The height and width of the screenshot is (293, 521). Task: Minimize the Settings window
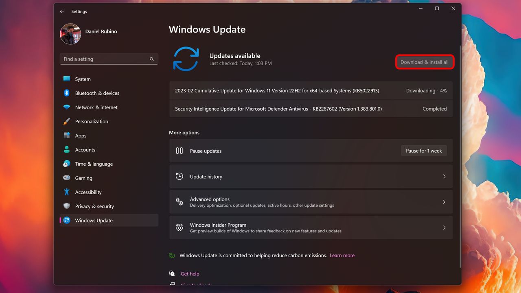click(420, 9)
